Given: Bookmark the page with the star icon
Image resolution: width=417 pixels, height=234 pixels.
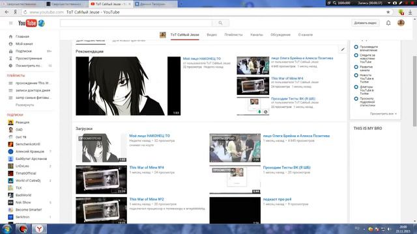Looking at the screenshot, I should tap(388, 12).
